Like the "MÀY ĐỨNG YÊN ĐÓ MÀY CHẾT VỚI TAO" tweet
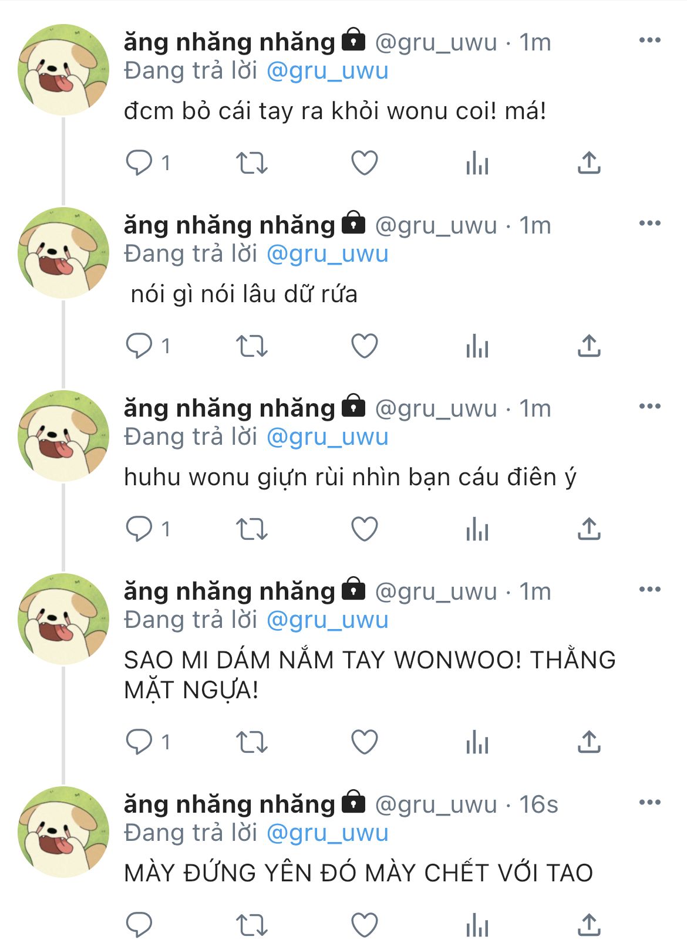Viewport: 687px width, 950px height. coord(364,925)
